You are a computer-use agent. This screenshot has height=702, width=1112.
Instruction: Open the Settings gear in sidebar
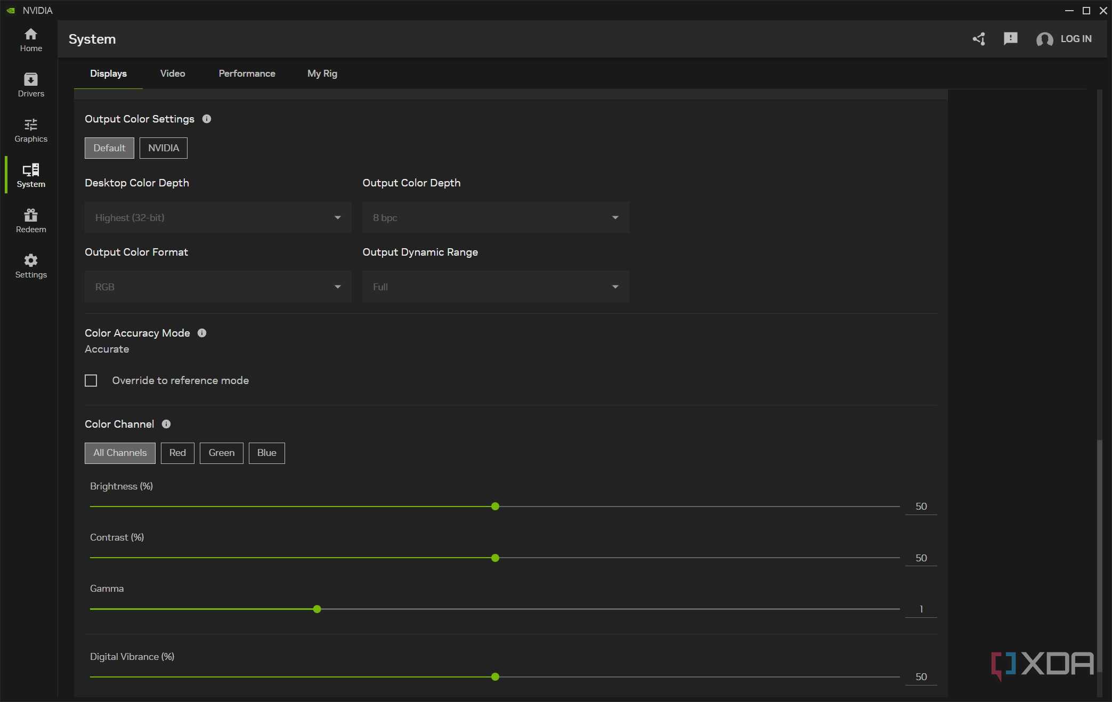[31, 266]
